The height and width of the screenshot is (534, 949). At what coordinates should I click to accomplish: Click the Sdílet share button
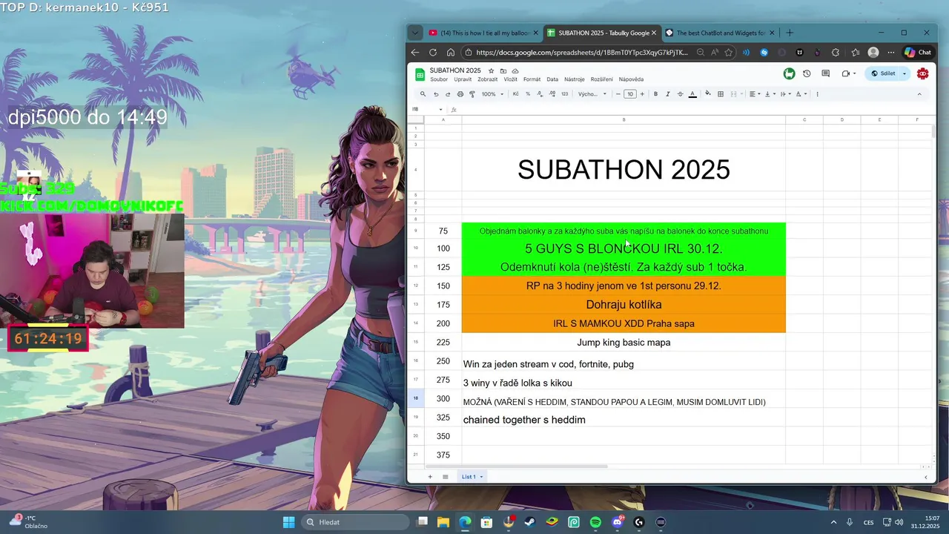(883, 73)
